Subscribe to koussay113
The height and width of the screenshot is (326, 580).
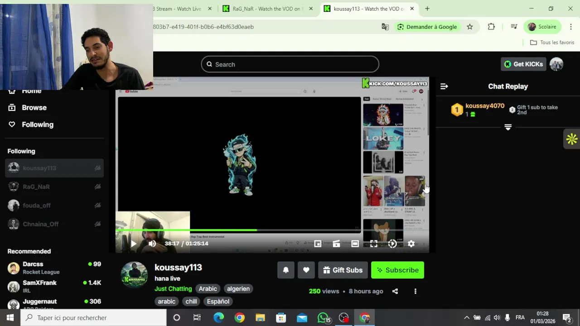[397, 270]
